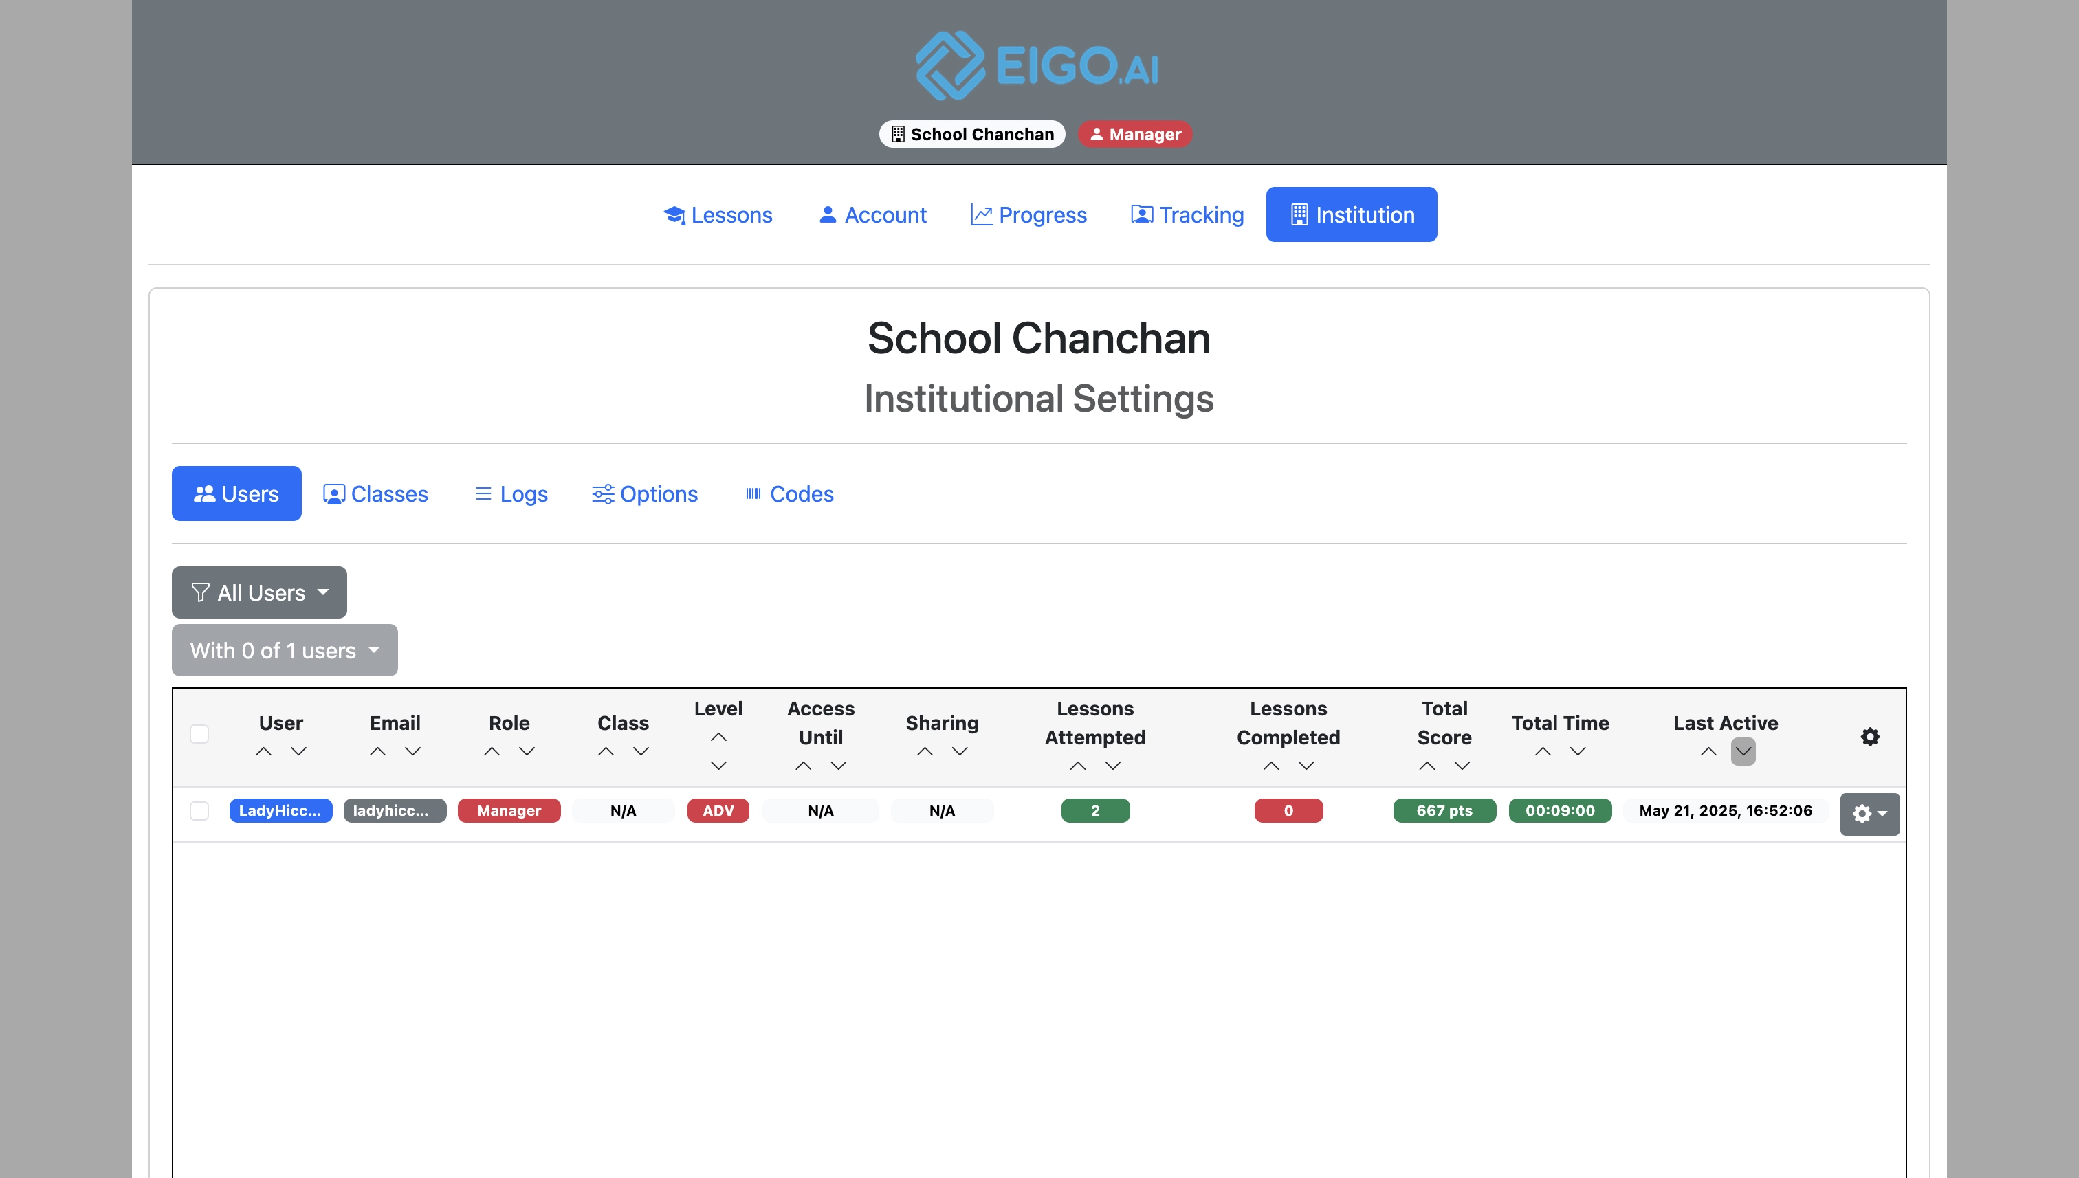
Task: Switch to the Options sub-tab
Action: [644, 493]
